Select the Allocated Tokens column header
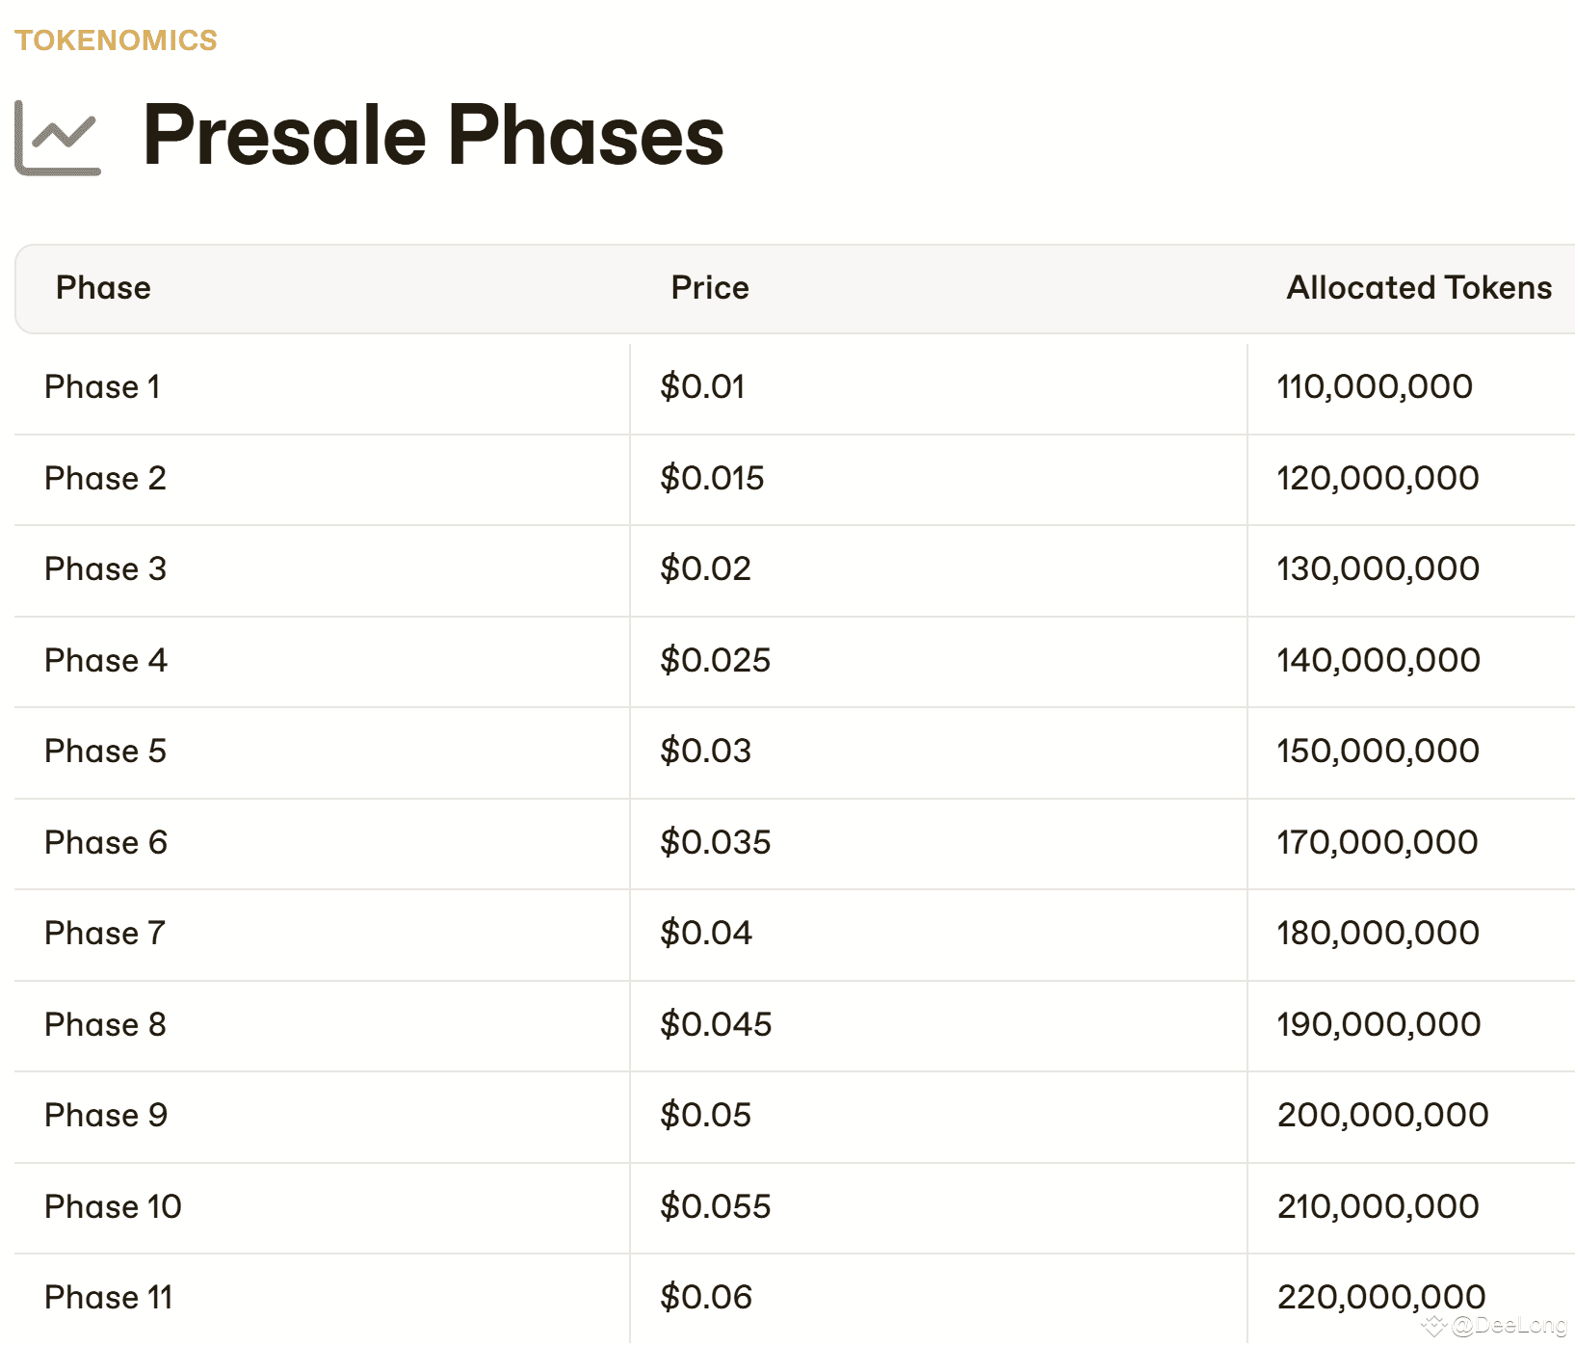 point(1419,287)
